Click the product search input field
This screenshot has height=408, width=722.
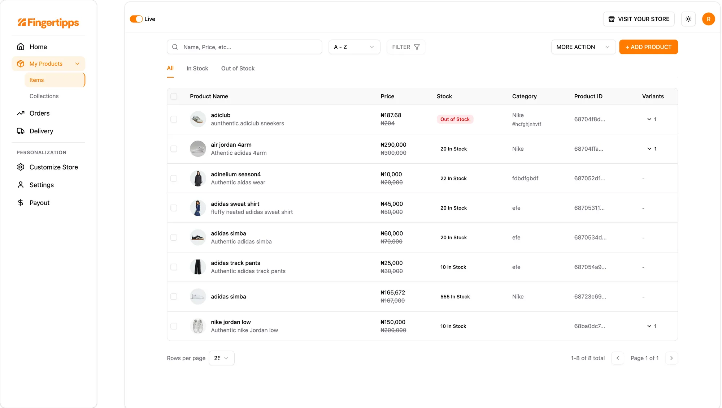[x=249, y=47]
